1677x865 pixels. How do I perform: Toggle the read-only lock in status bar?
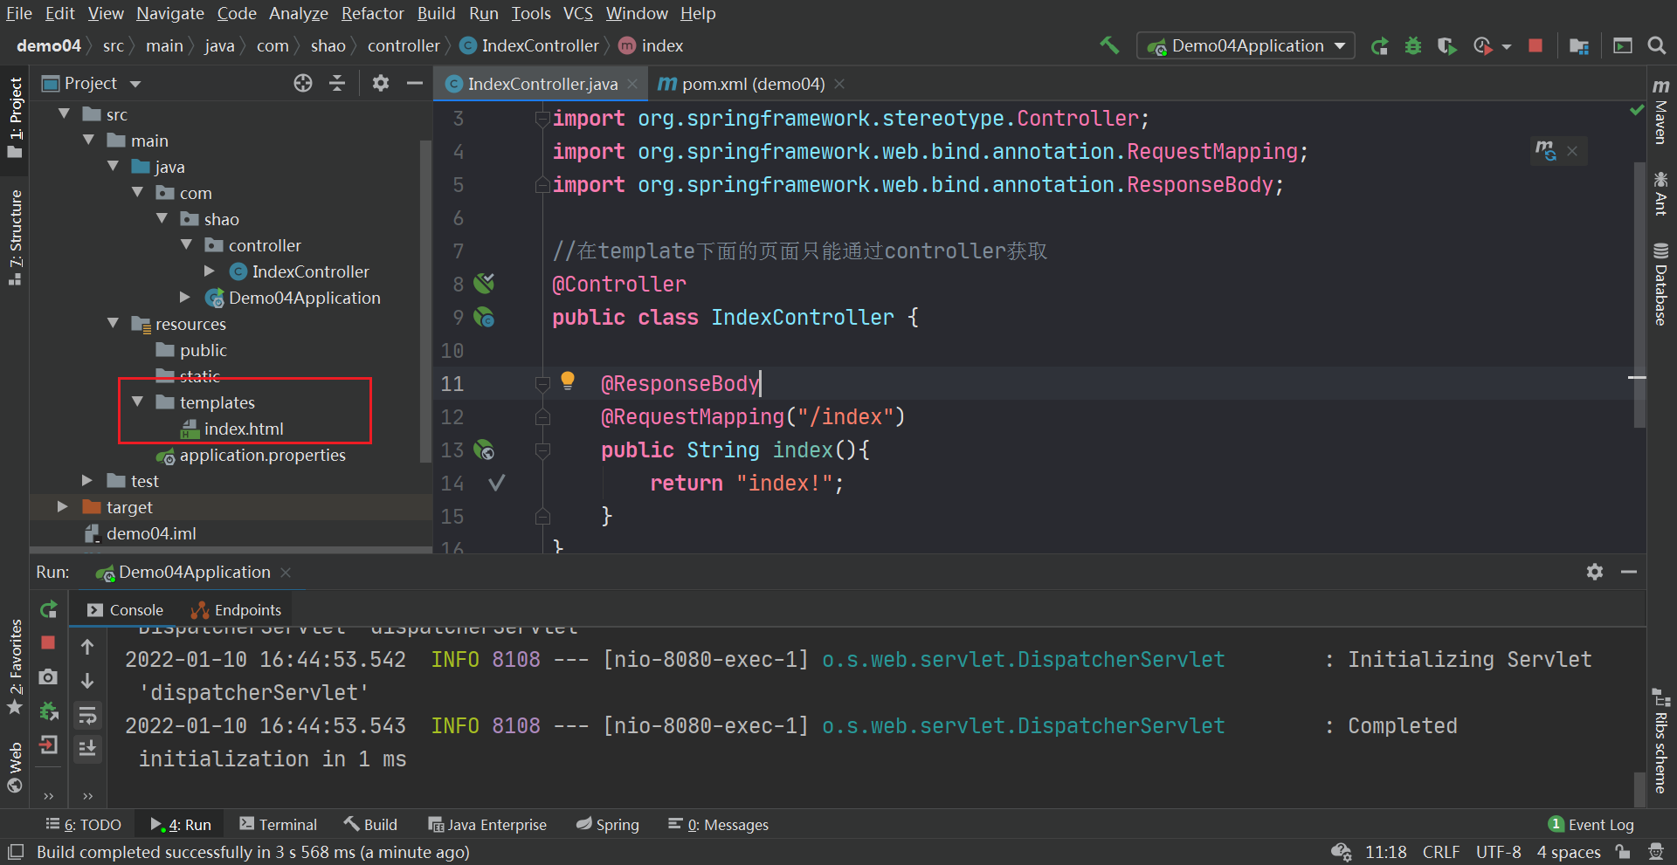(x=1623, y=852)
